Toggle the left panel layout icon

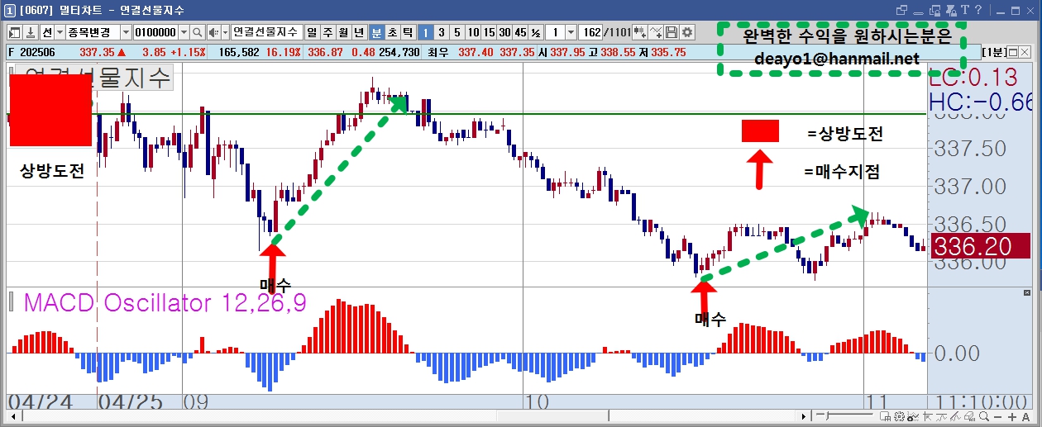point(15,32)
